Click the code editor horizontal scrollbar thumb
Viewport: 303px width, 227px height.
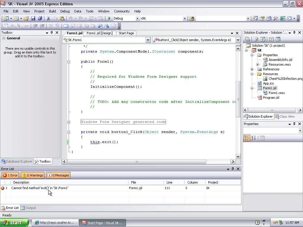(137, 162)
